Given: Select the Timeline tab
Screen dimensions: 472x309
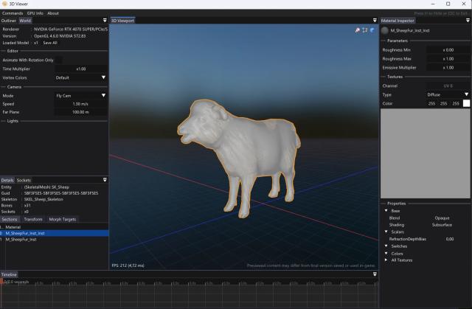Looking at the screenshot, I should [x=9, y=274].
